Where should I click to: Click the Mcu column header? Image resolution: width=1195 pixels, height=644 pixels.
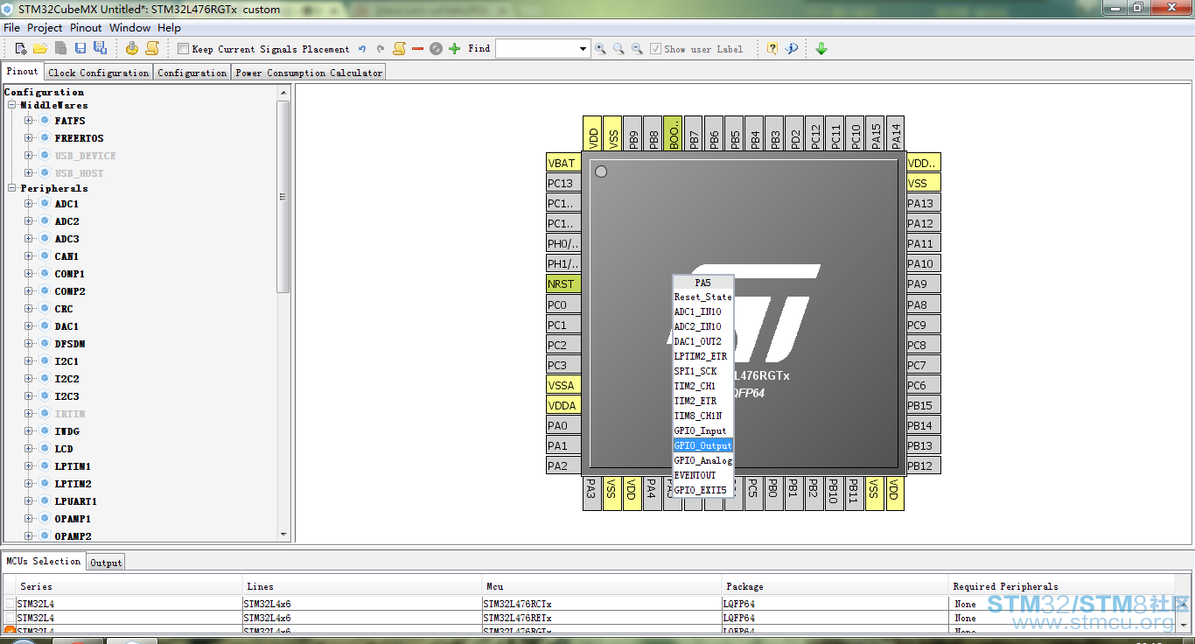click(x=602, y=586)
